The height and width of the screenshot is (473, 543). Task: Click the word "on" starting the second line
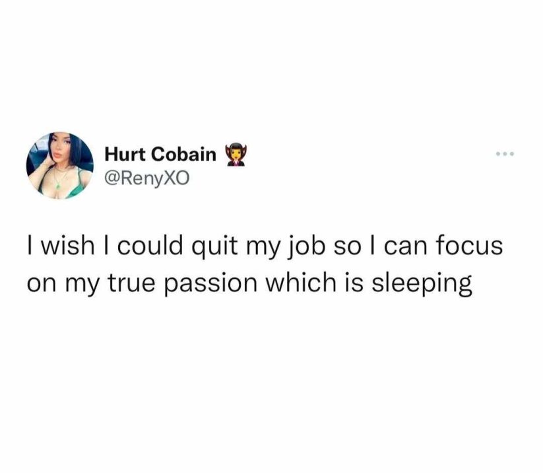[42, 284]
